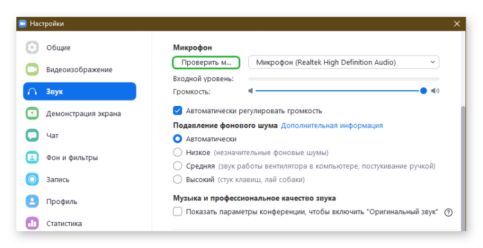The image size is (483, 248).
Task: Click the low volume speaker icon
Action: [x=251, y=91]
